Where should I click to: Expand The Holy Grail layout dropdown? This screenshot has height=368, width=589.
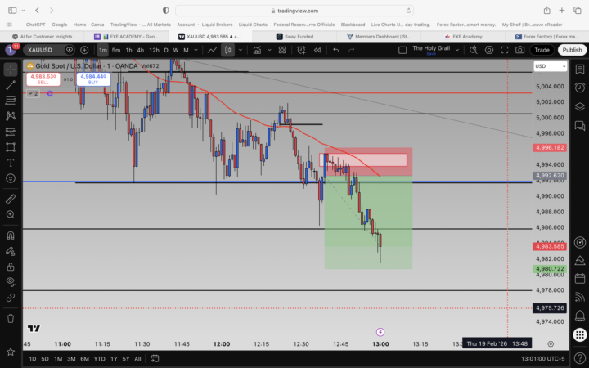click(457, 50)
